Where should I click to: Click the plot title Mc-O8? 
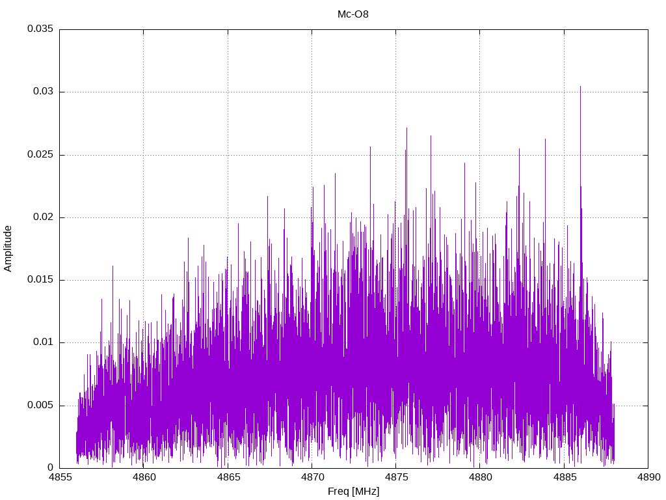353,14
